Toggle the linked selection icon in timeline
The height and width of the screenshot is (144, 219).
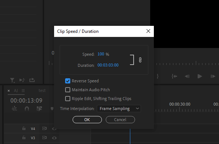39,109
